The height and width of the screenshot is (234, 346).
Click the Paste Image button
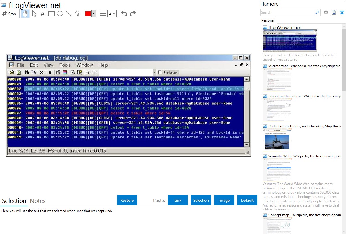[x=224, y=200]
